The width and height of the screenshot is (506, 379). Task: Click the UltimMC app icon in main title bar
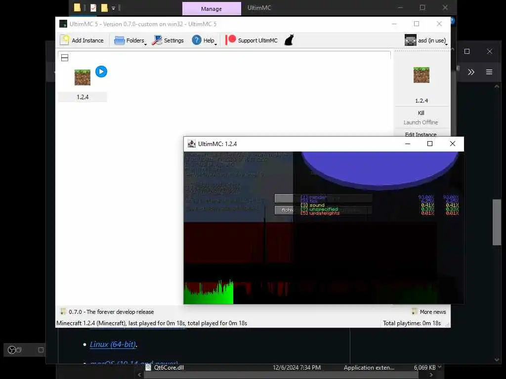pyautogui.click(x=63, y=24)
